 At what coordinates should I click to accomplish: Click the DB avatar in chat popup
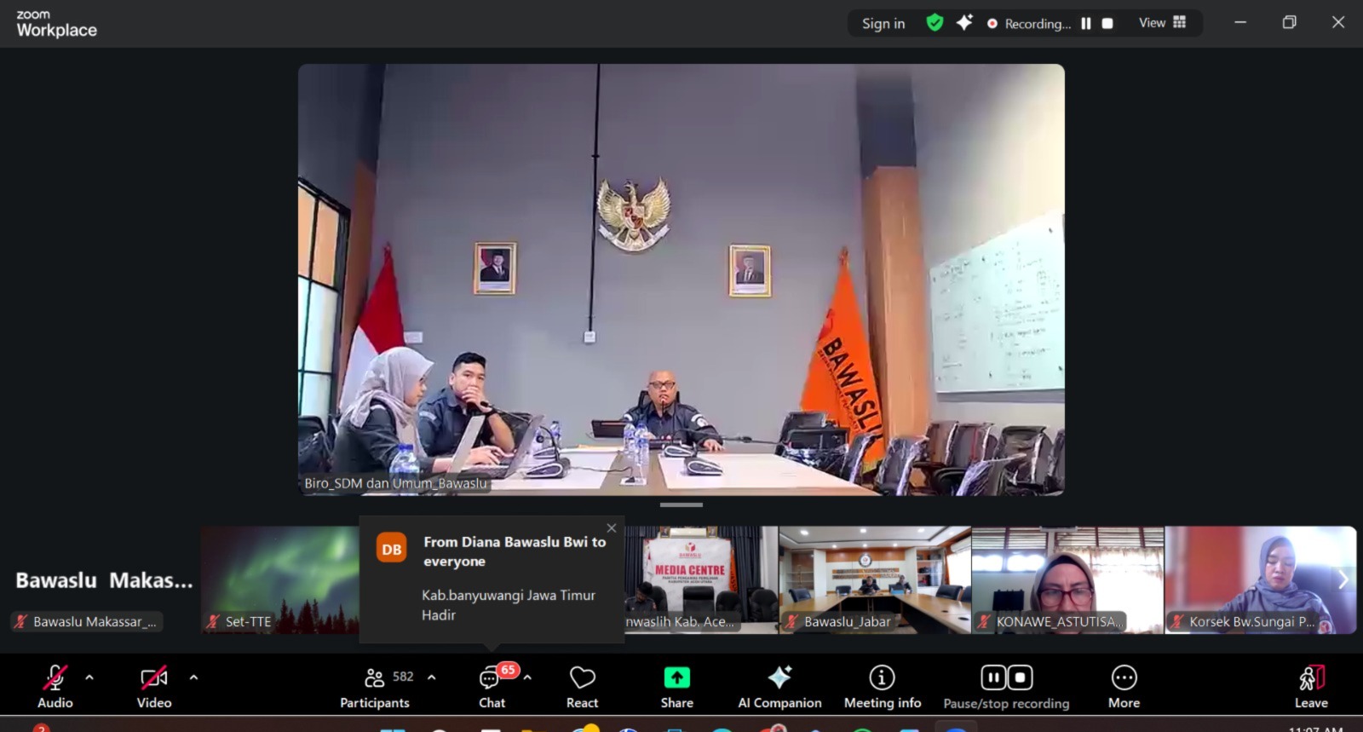tap(392, 550)
